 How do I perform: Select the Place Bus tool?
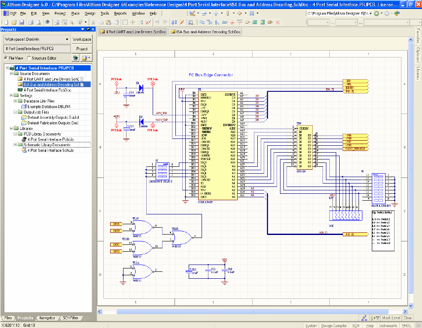click(x=209, y=22)
